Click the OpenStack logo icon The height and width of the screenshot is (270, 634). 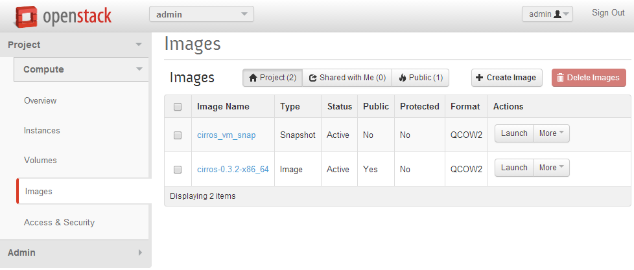pos(25,16)
